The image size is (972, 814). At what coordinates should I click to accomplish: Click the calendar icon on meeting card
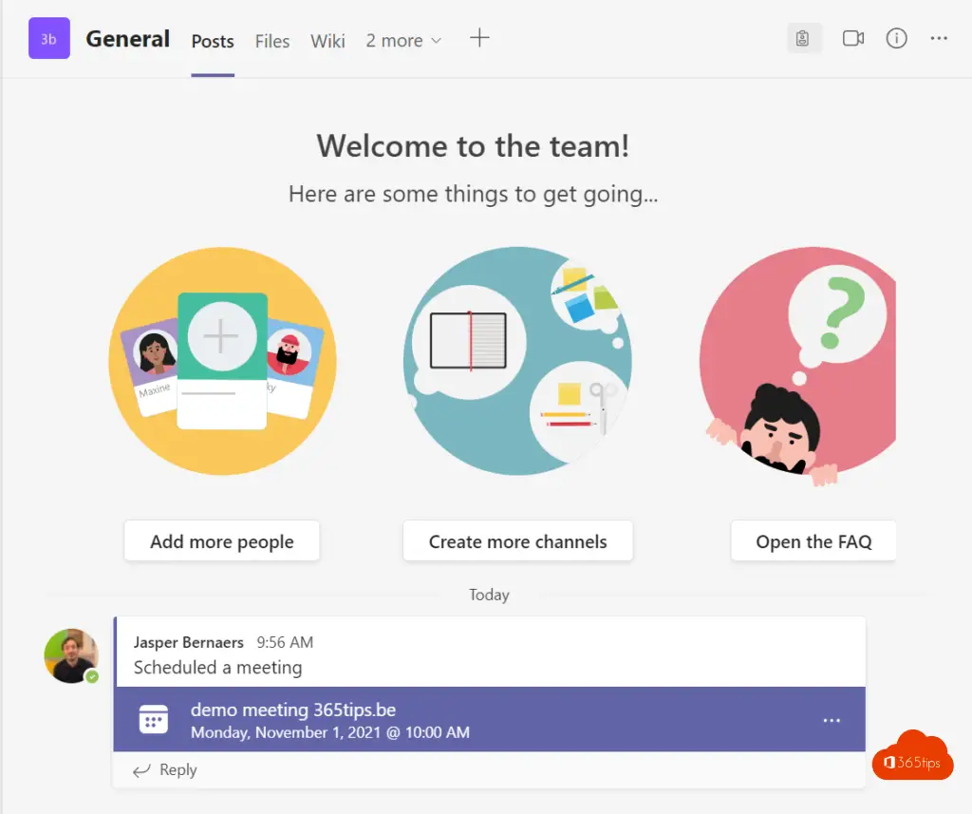(x=154, y=720)
